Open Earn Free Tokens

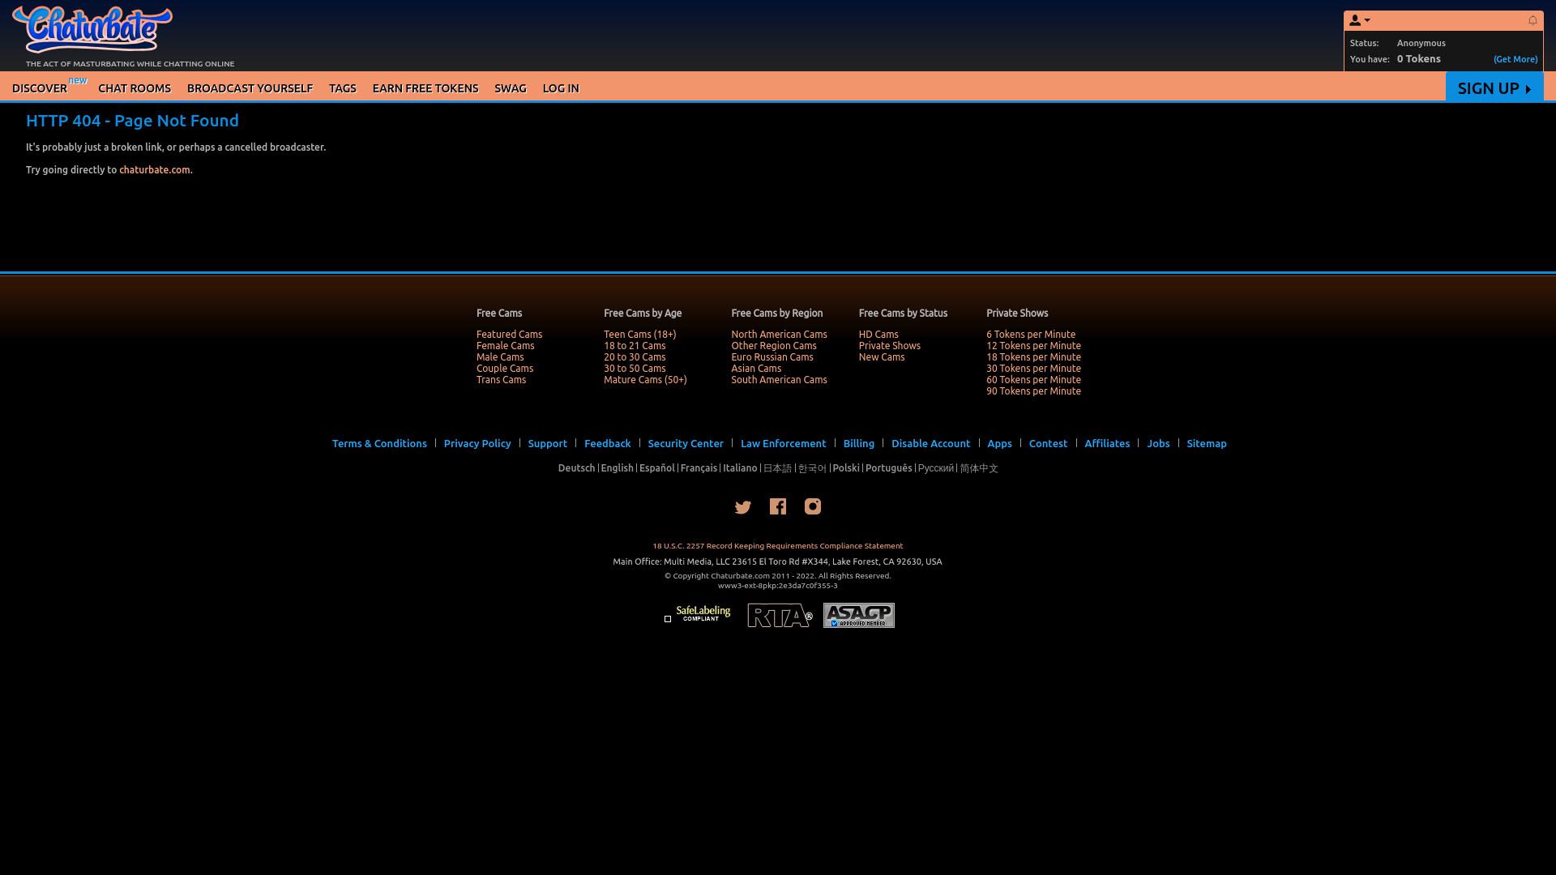click(425, 88)
